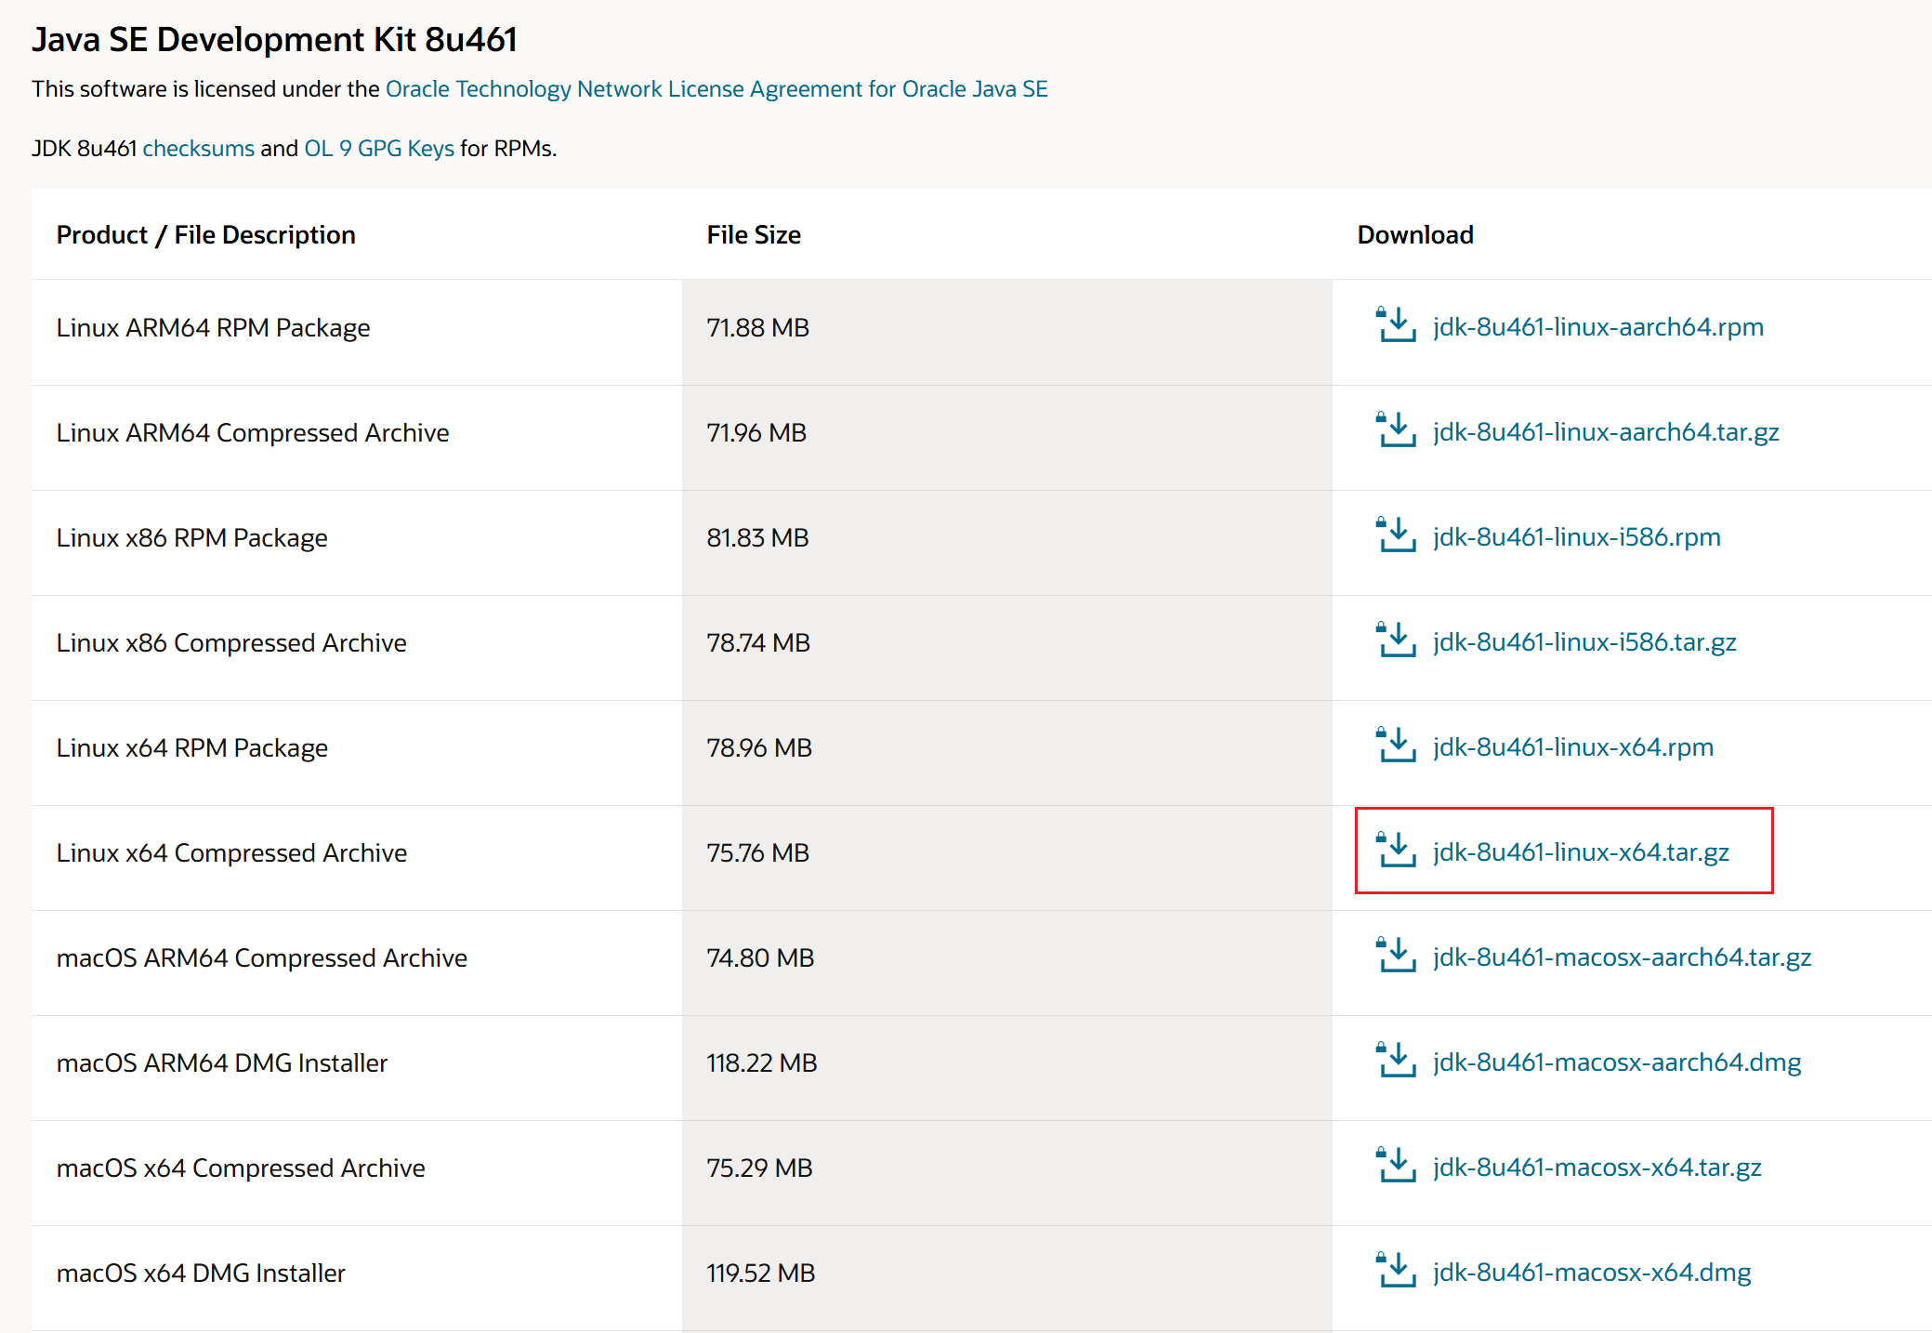The width and height of the screenshot is (1932, 1333).
Task: Click the jdk-8u461-linux-i586.rpm link
Action: 1576,537
